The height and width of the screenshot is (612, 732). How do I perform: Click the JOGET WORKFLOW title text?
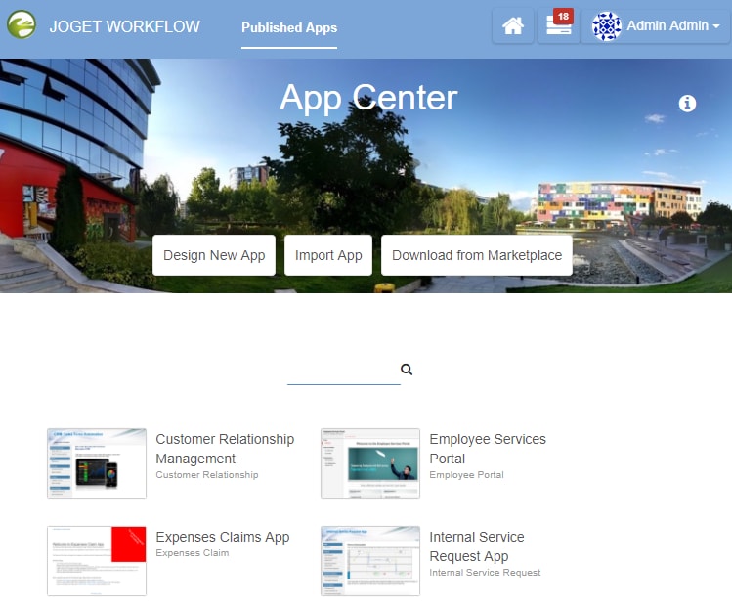(125, 26)
